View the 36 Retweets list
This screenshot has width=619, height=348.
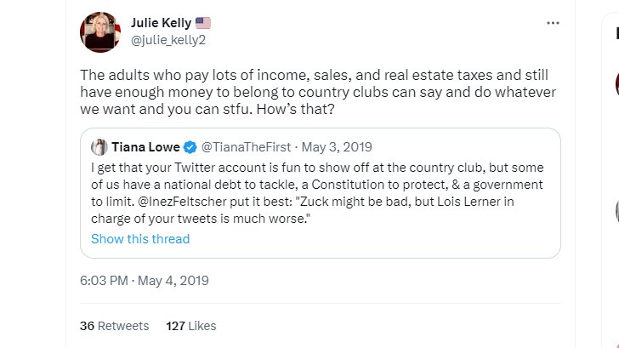114,326
